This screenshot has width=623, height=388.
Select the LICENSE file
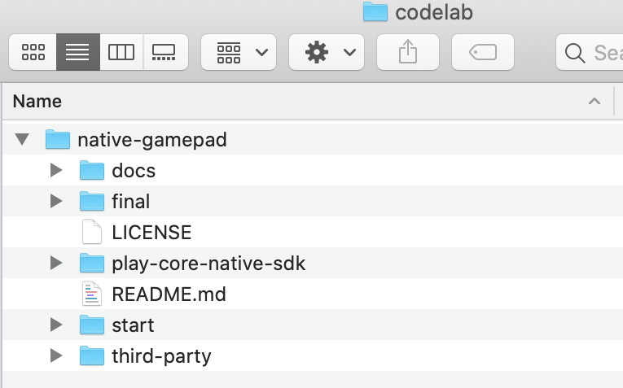pyautogui.click(x=151, y=233)
